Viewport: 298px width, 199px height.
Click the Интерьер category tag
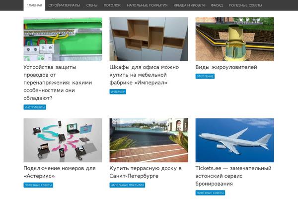click(x=118, y=92)
